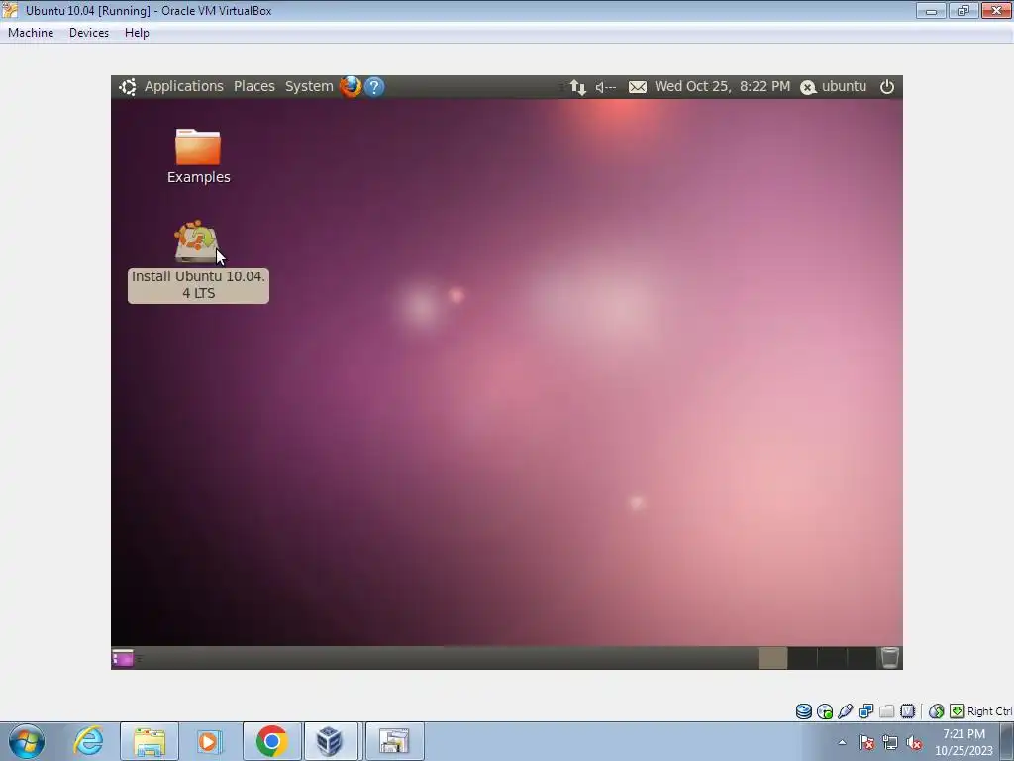
Task: Click the hard disk activity indicator in VirtualBox
Action: (804, 711)
